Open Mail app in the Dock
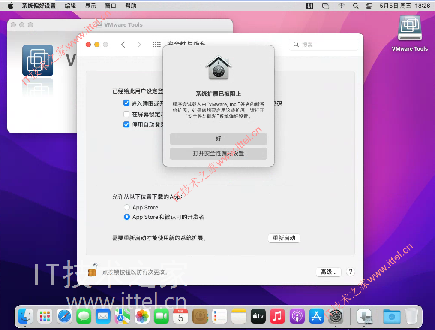The width and height of the screenshot is (435, 330). coord(103,316)
